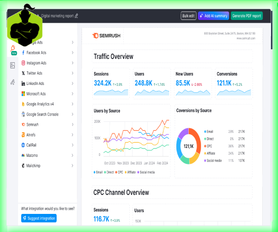Toggle Direct series in chart legend
The image size is (278, 232).
tap(109, 172)
